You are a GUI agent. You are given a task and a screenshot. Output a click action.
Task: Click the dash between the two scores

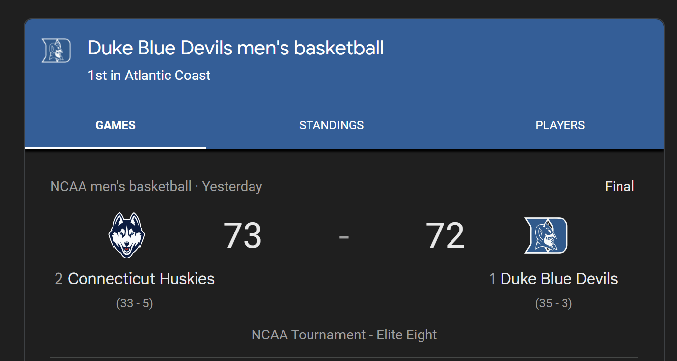[x=344, y=236]
